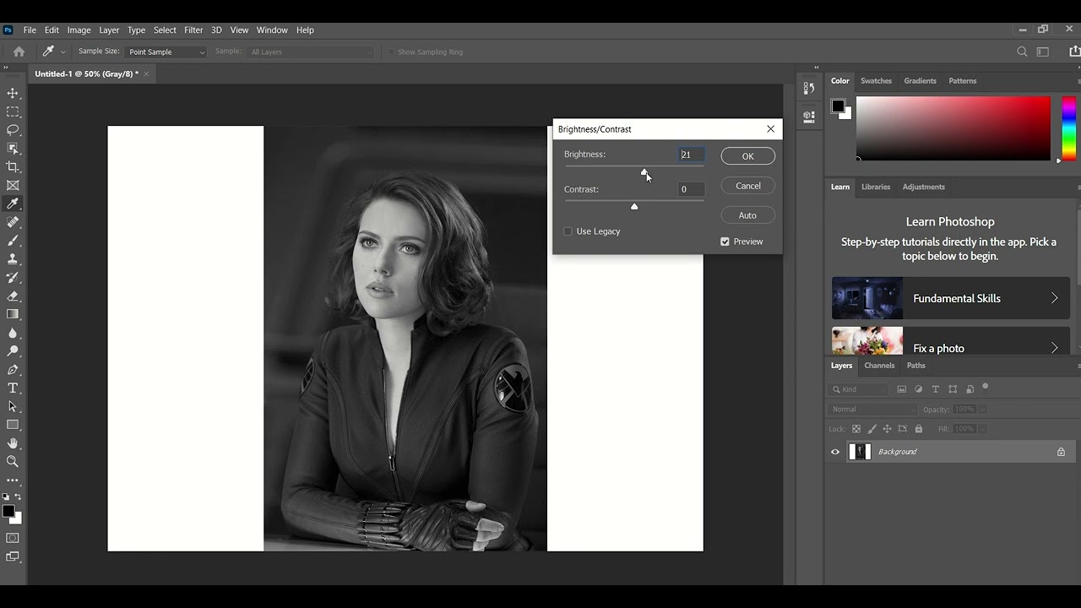Select the Rectangle shape tool
This screenshot has height=608, width=1081.
coord(13,425)
